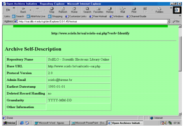Open the Mail dropdown arrow
This screenshot has height=128, width=184.
coord(125,9)
